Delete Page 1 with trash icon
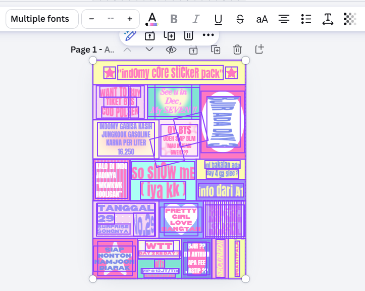This screenshot has width=365, height=291. pyautogui.click(x=237, y=50)
